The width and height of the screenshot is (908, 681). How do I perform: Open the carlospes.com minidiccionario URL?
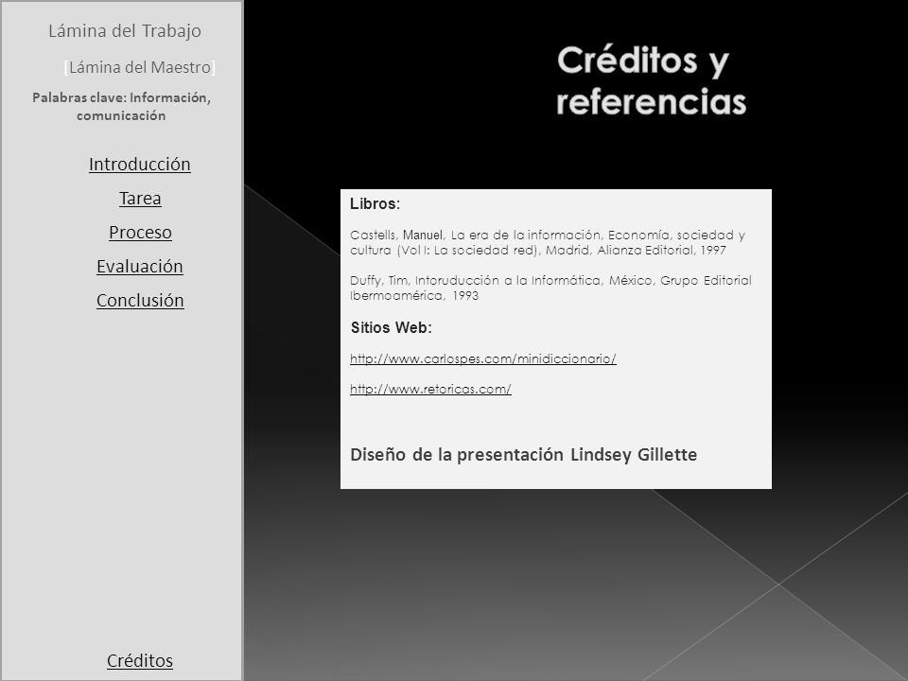[483, 359]
